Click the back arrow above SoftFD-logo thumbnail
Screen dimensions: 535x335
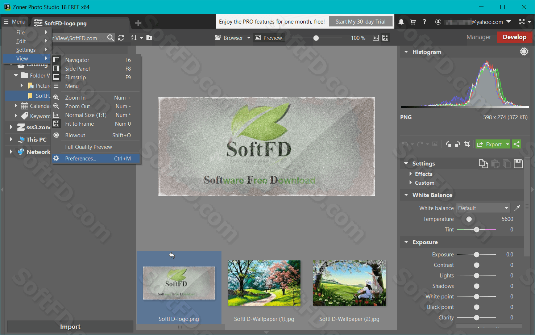(172, 256)
